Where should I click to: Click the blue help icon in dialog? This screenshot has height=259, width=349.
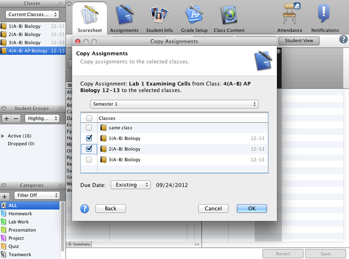click(85, 208)
